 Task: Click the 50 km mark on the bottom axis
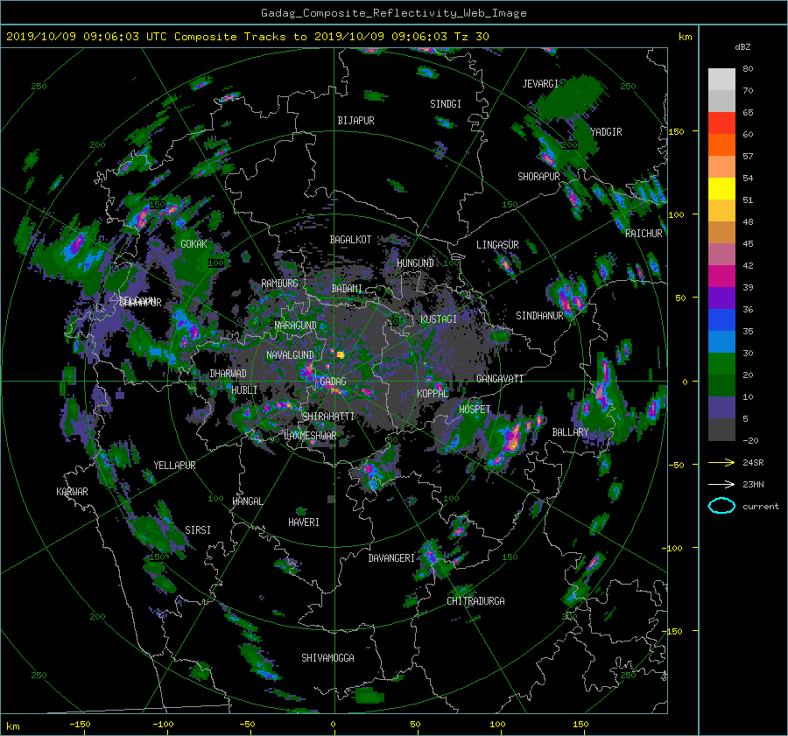415,725
